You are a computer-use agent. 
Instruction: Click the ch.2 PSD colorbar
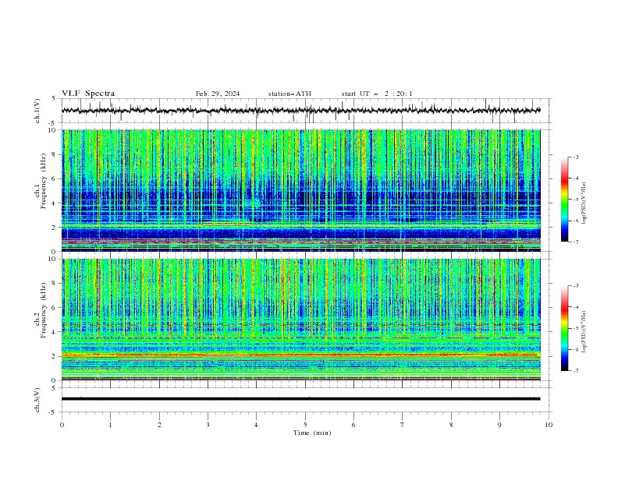[x=565, y=328]
